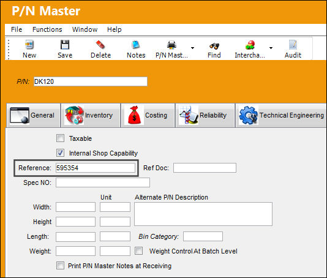Save the part using floppy icon
Viewport: 327px width, 278px height.
65,45
